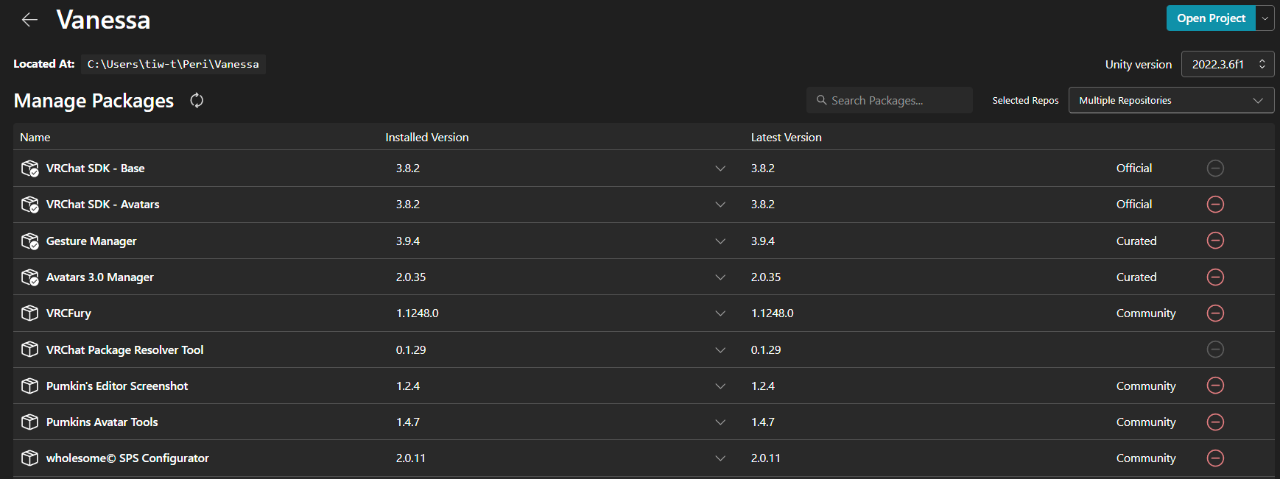Open version dropdown for wholesome SPS Configurator
The width and height of the screenshot is (1280, 479).
pos(720,458)
